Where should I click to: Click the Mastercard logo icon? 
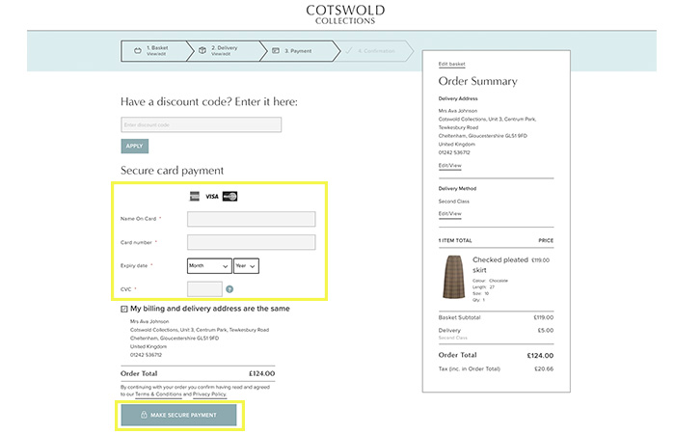[x=229, y=196]
